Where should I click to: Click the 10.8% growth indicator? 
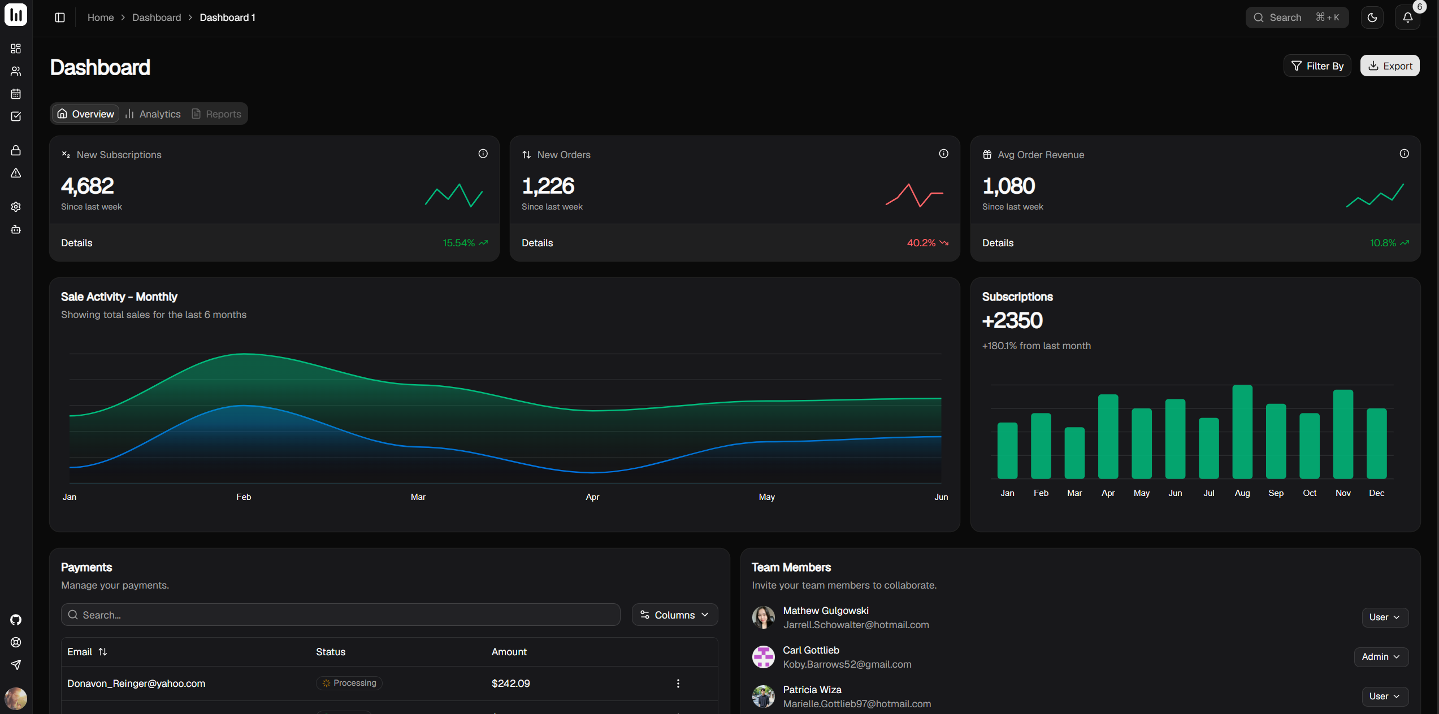pyautogui.click(x=1389, y=243)
